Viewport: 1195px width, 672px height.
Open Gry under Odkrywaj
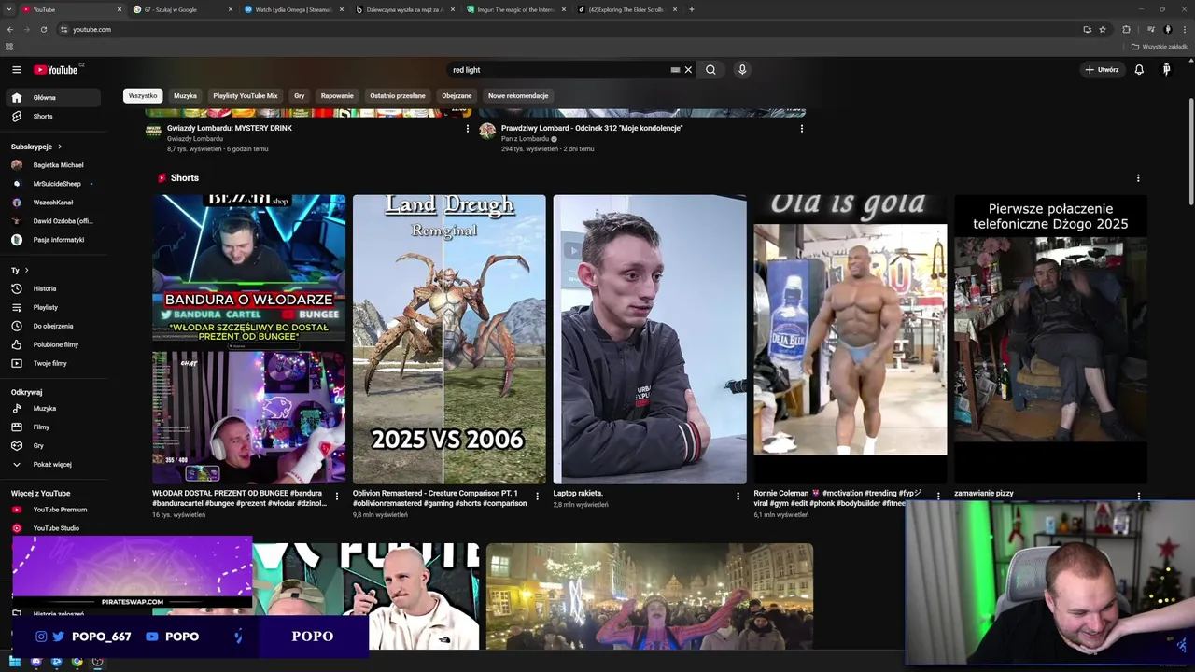[x=54, y=446]
